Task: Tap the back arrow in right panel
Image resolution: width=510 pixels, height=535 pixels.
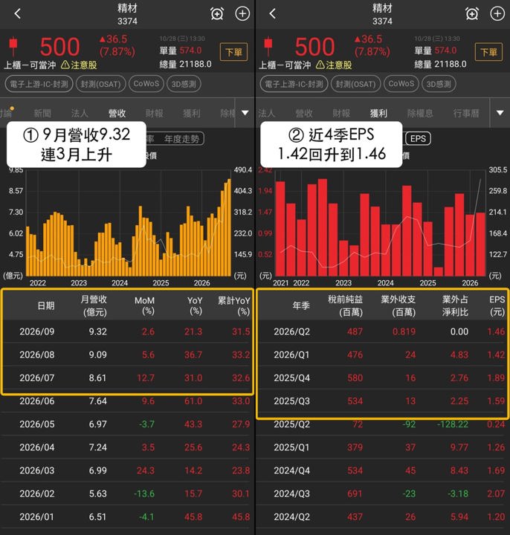Action: pos(272,14)
